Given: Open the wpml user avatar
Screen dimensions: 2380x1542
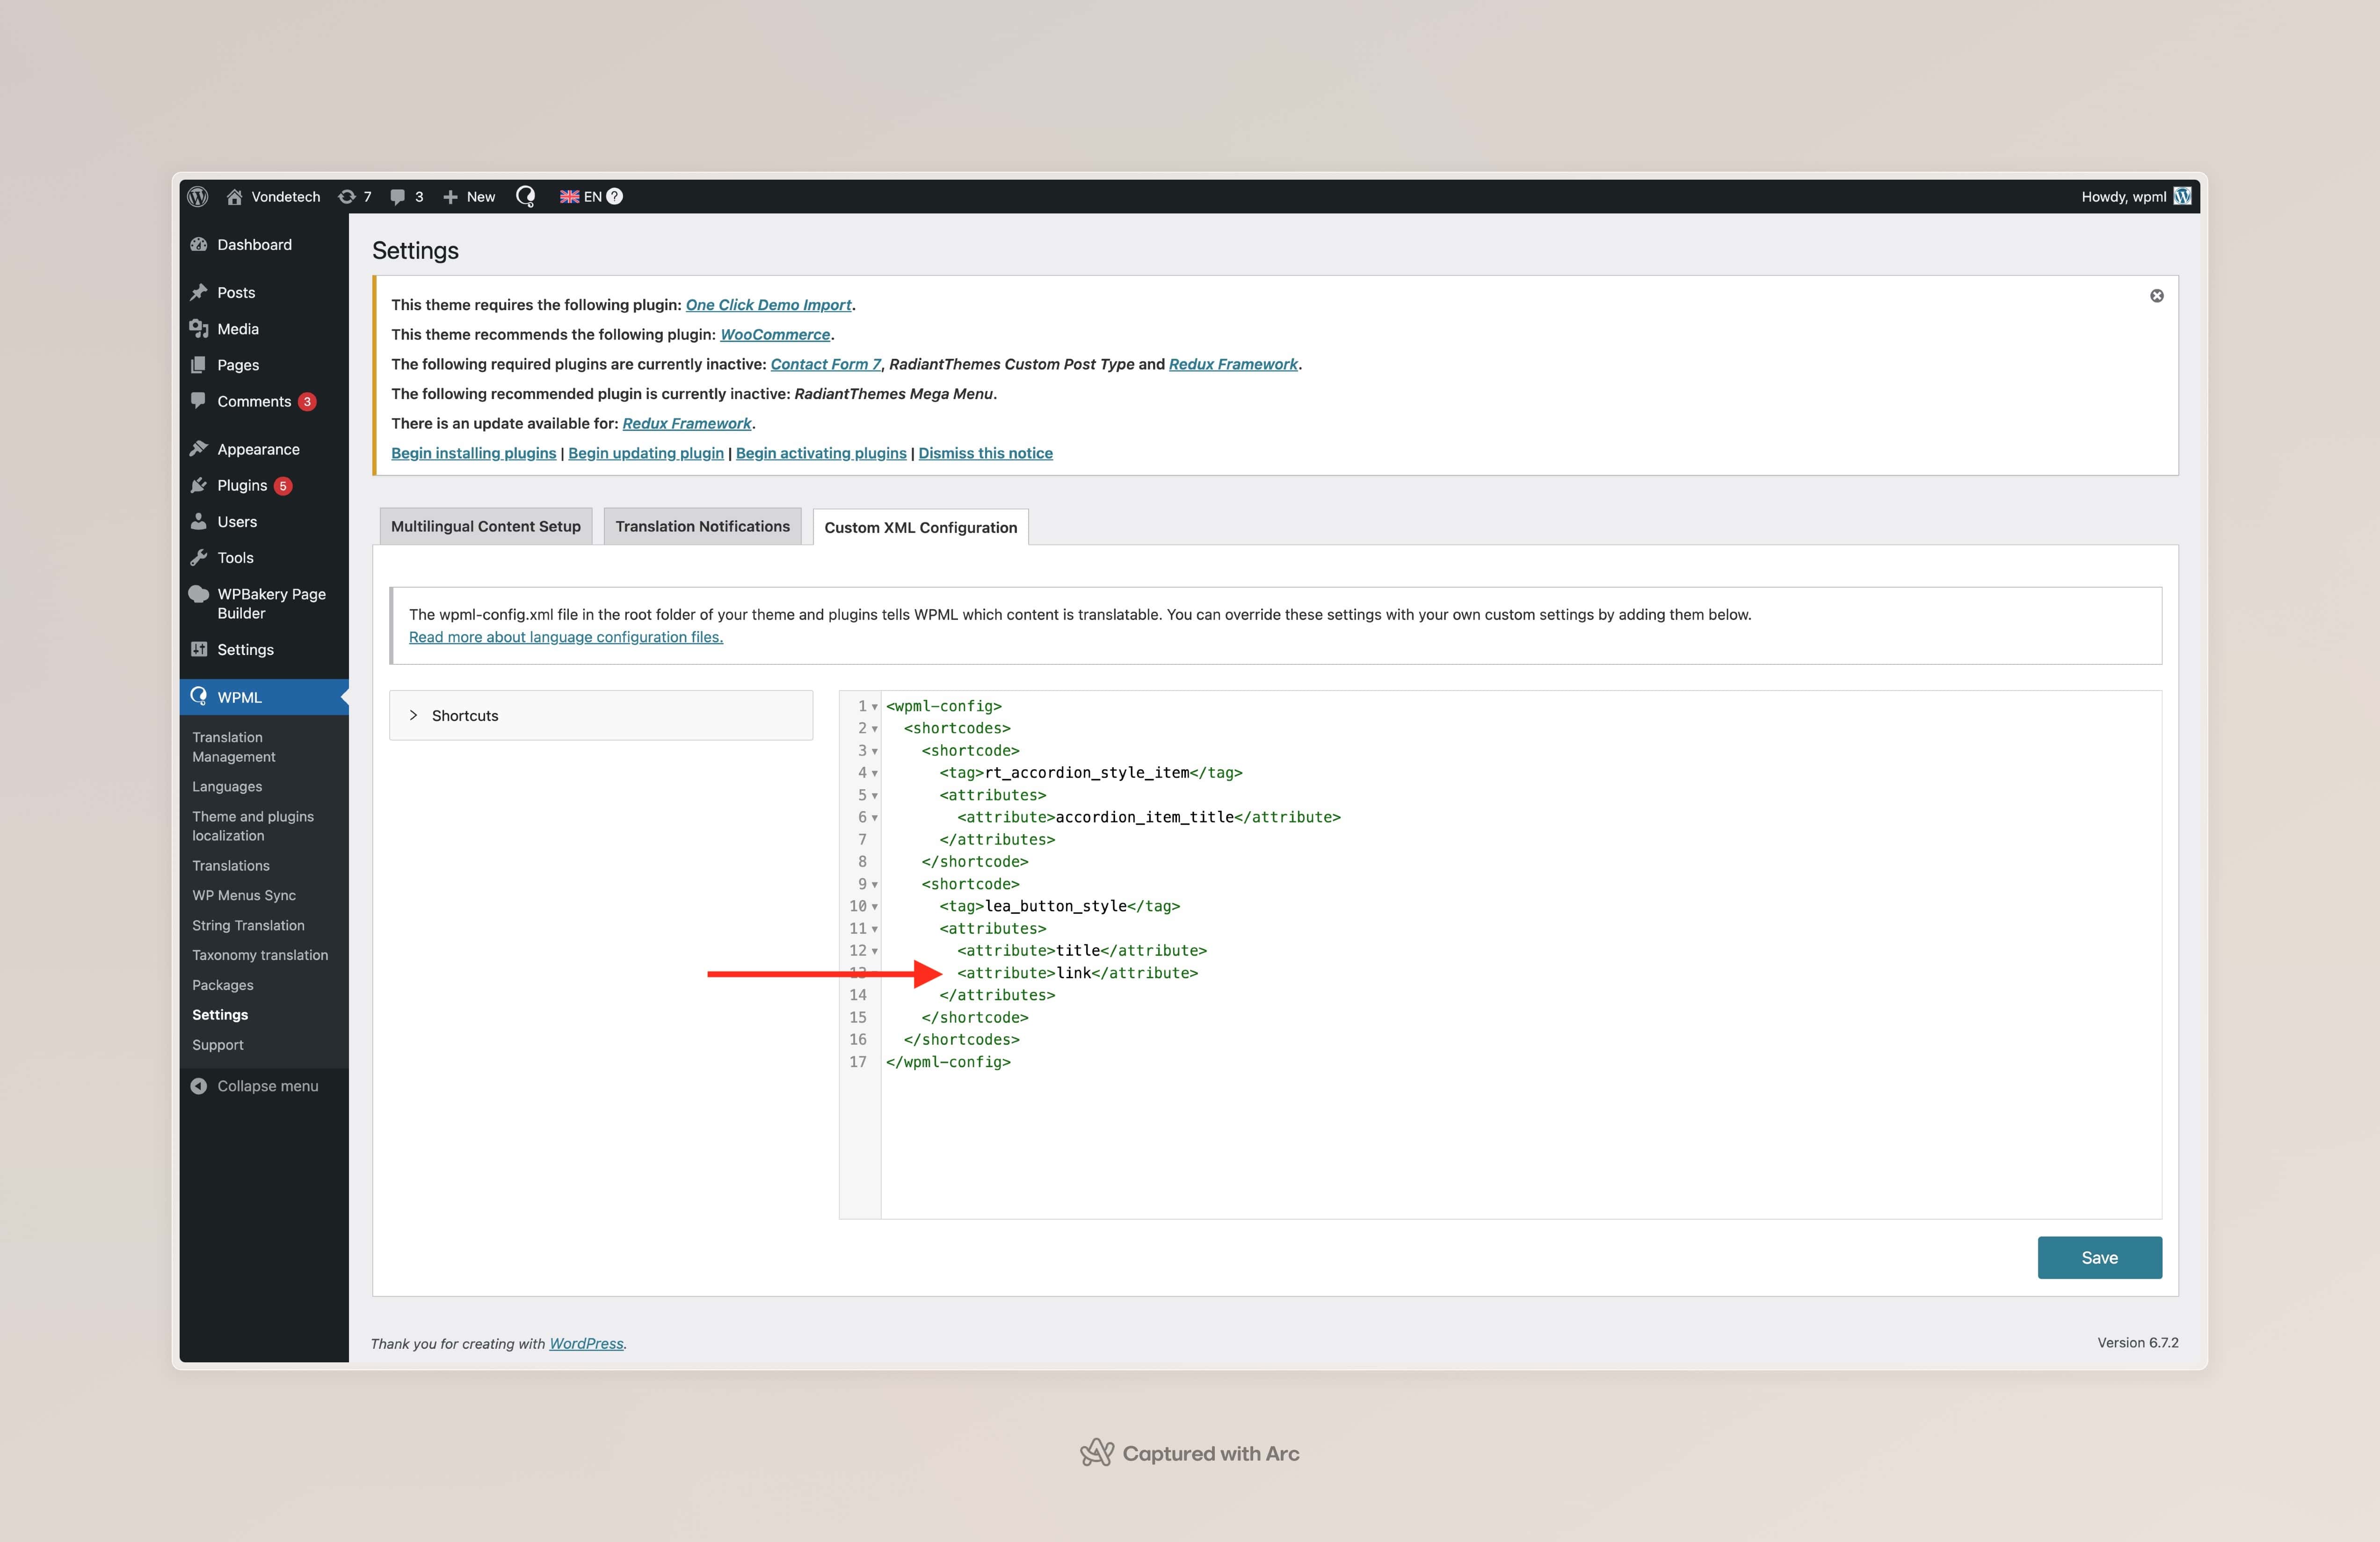Looking at the screenshot, I should pyautogui.click(x=2183, y=196).
